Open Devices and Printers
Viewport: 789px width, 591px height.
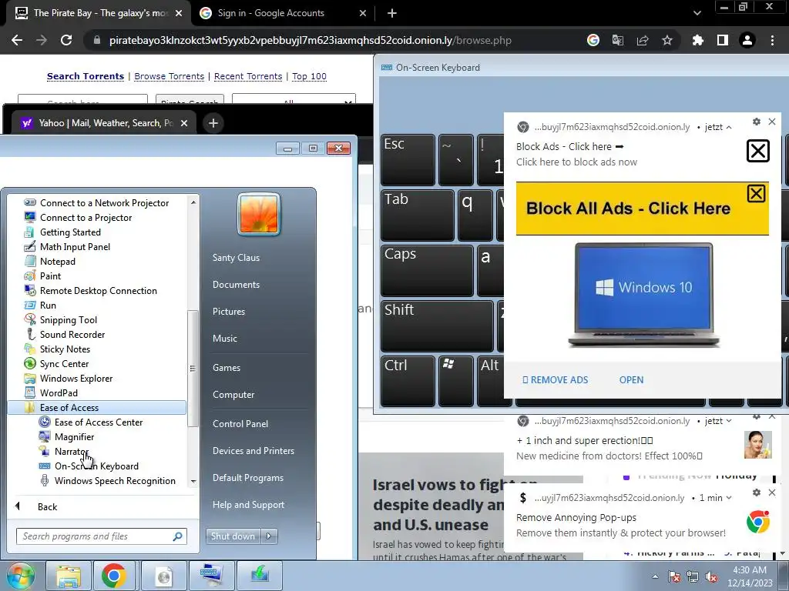point(253,451)
